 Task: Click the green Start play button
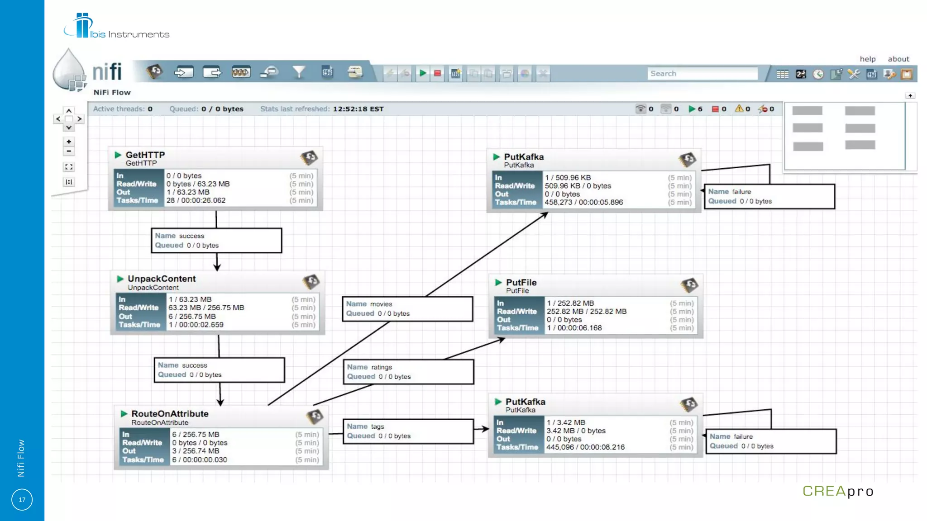coord(423,73)
